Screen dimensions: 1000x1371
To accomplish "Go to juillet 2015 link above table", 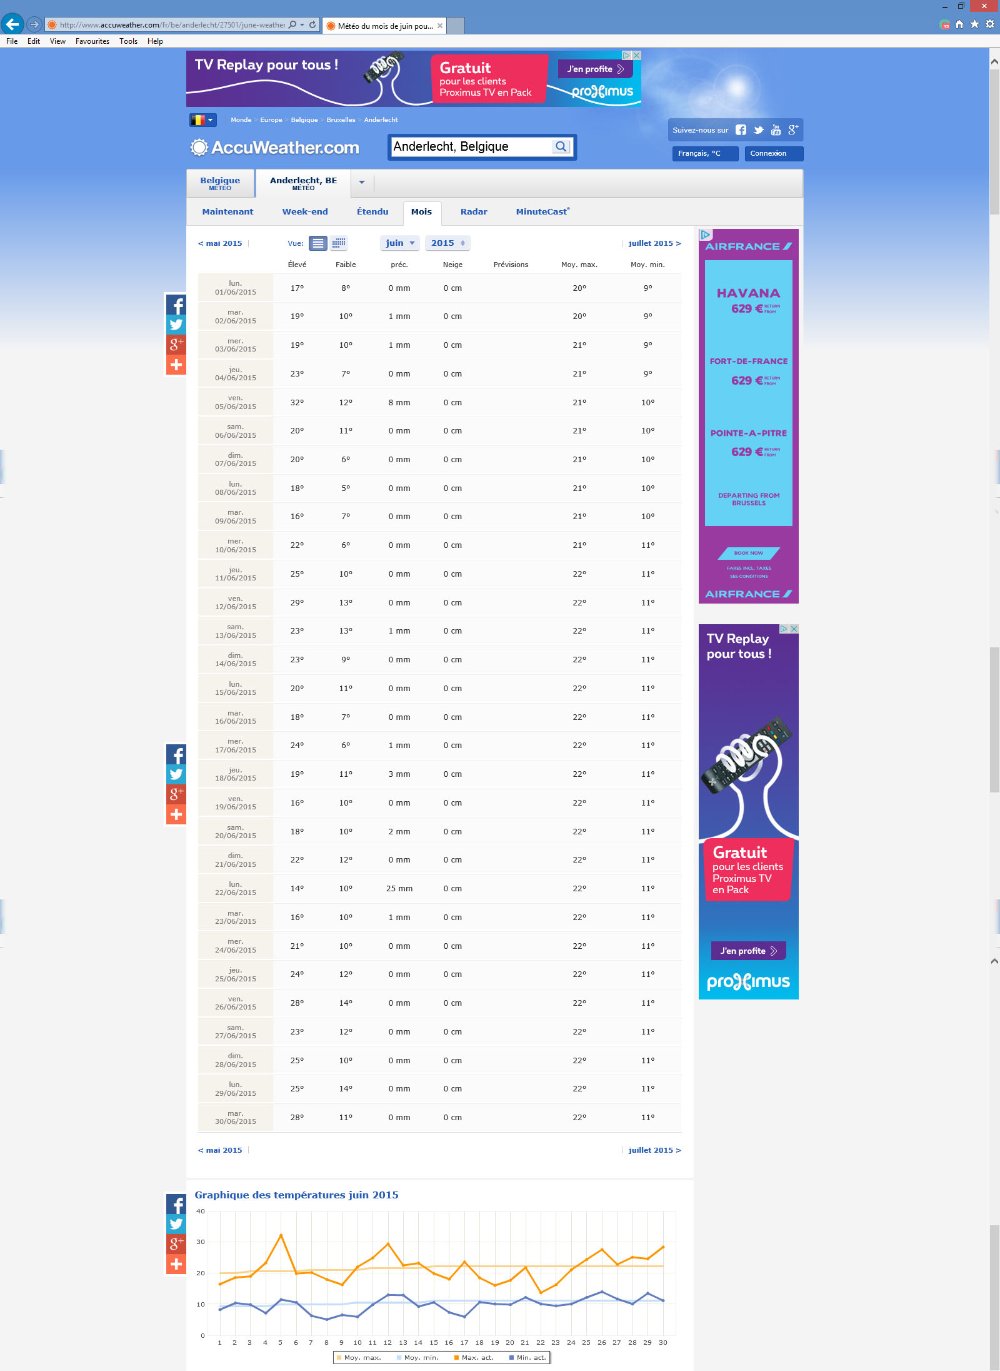I will (654, 243).
